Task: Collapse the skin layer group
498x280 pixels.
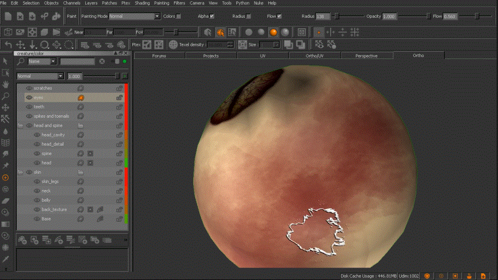Action: click(20, 172)
